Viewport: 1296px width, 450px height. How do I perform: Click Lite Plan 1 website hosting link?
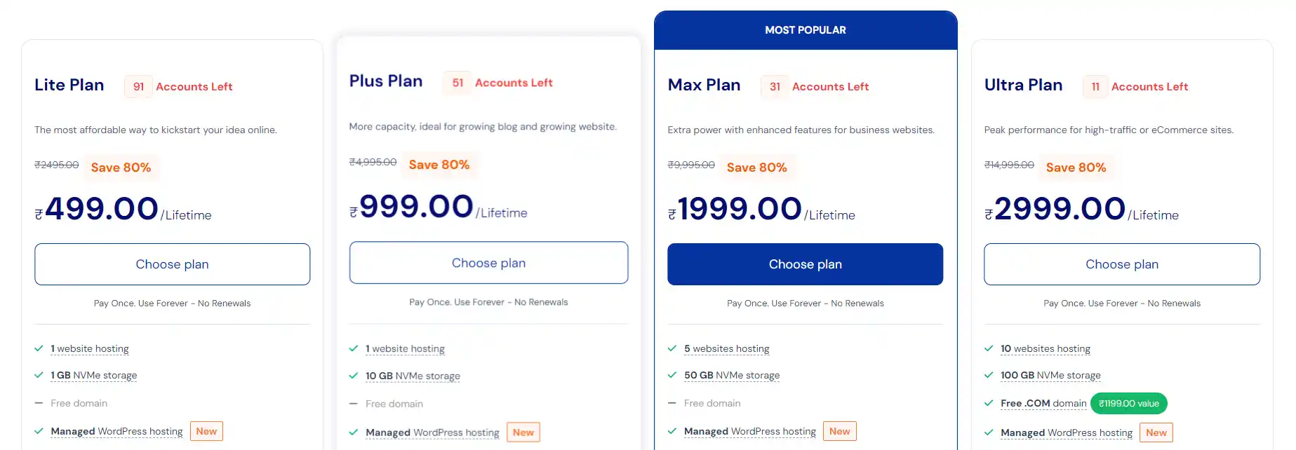click(90, 349)
